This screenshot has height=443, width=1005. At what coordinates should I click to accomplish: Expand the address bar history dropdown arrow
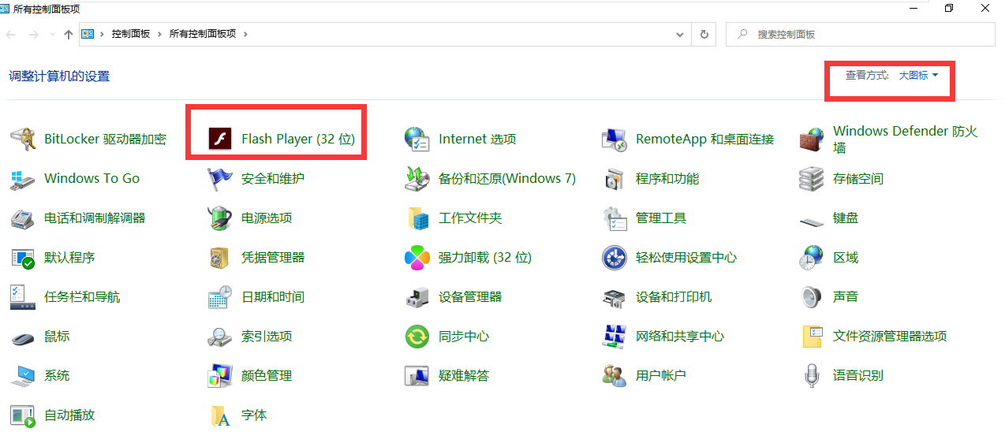tap(681, 35)
